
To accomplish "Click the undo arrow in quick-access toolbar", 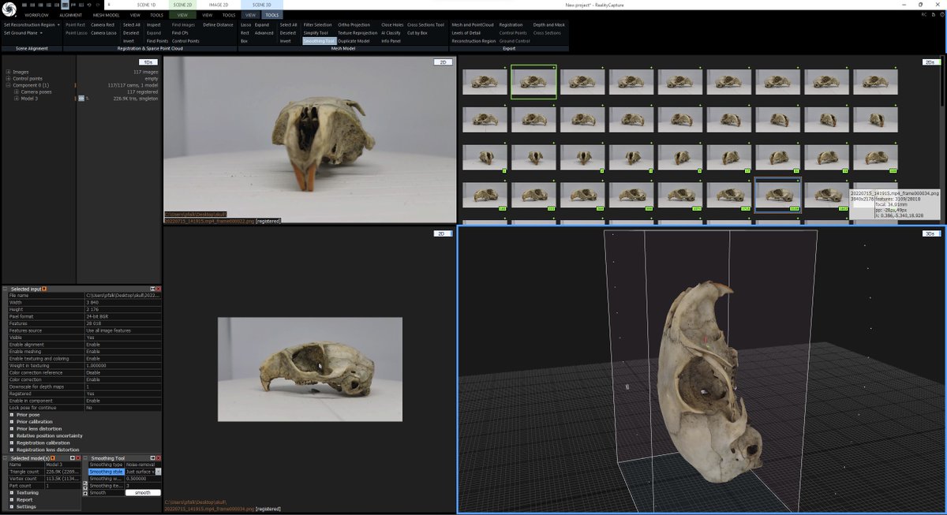I will coord(89,5).
